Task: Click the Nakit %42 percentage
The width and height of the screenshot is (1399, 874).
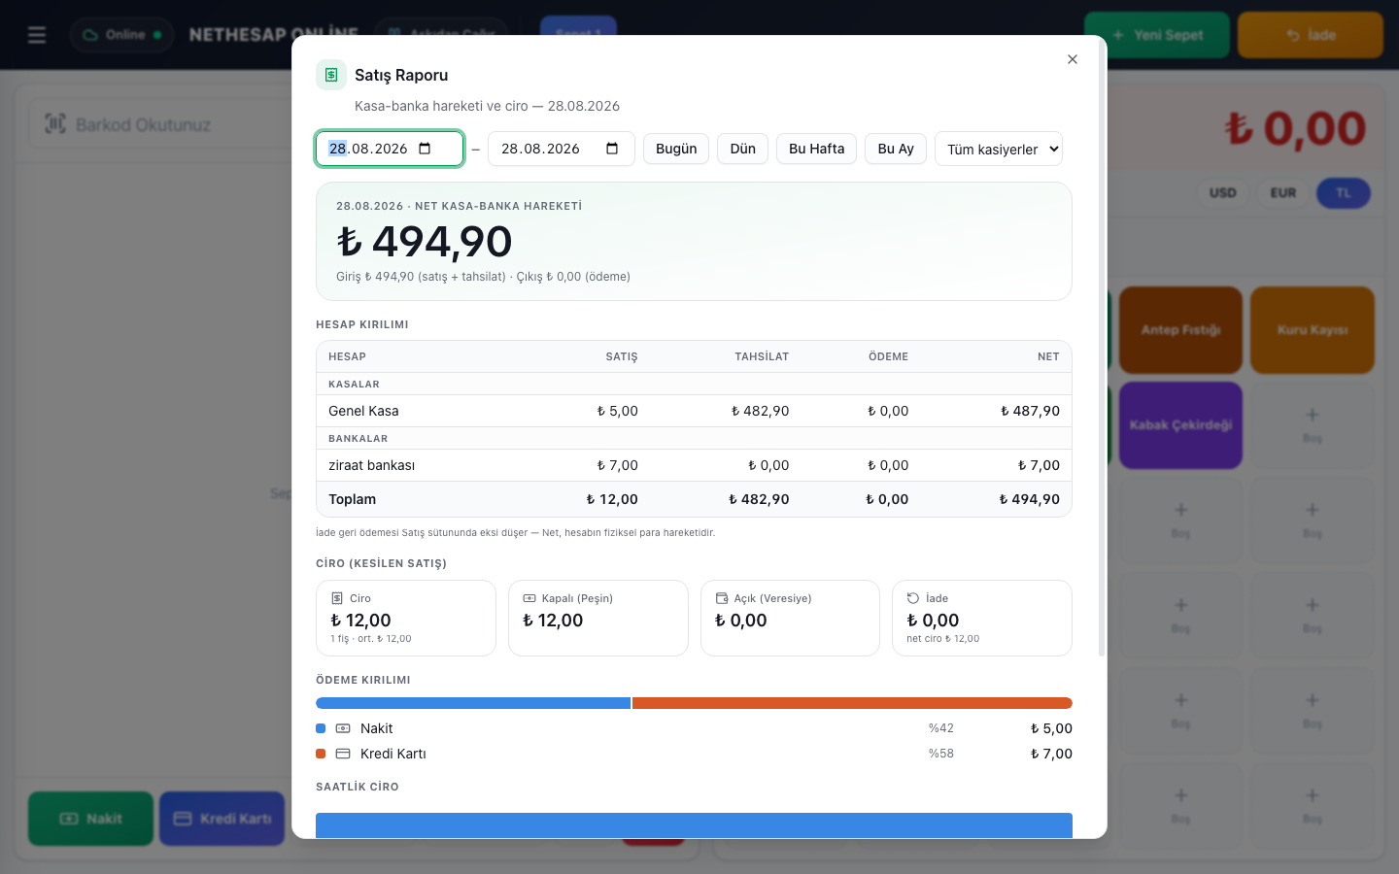Action: pyautogui.click(x=940, y=728)
